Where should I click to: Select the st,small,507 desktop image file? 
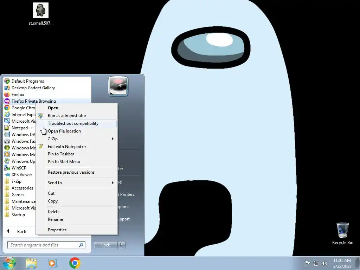(x=41, y=14)
